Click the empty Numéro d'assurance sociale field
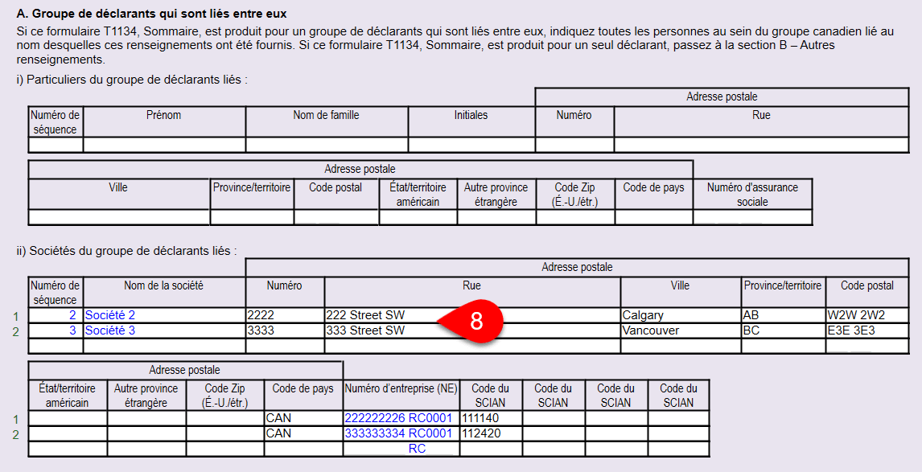Viewport: 922px width, 472px height. (x=753, y=217)
